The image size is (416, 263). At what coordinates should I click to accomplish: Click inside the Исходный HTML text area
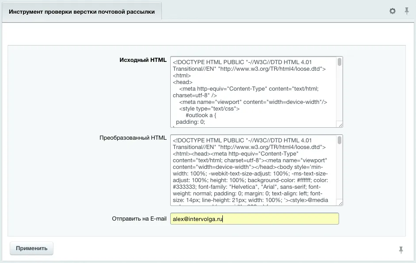[253, 92]
